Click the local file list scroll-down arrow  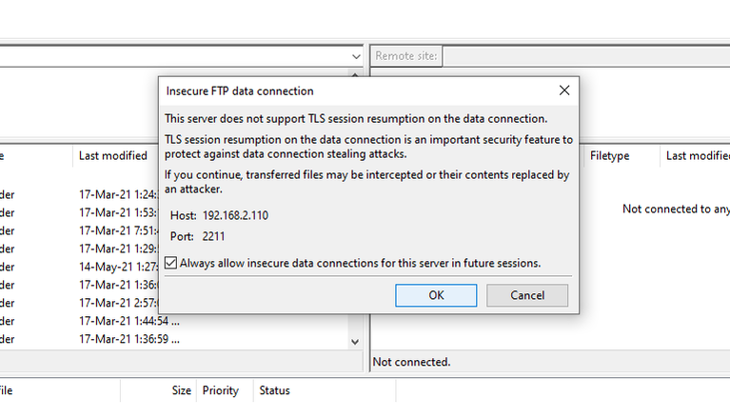point(355,341)
